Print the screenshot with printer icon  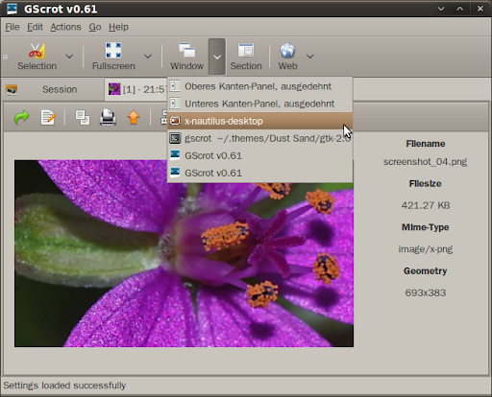pos(108,118)
